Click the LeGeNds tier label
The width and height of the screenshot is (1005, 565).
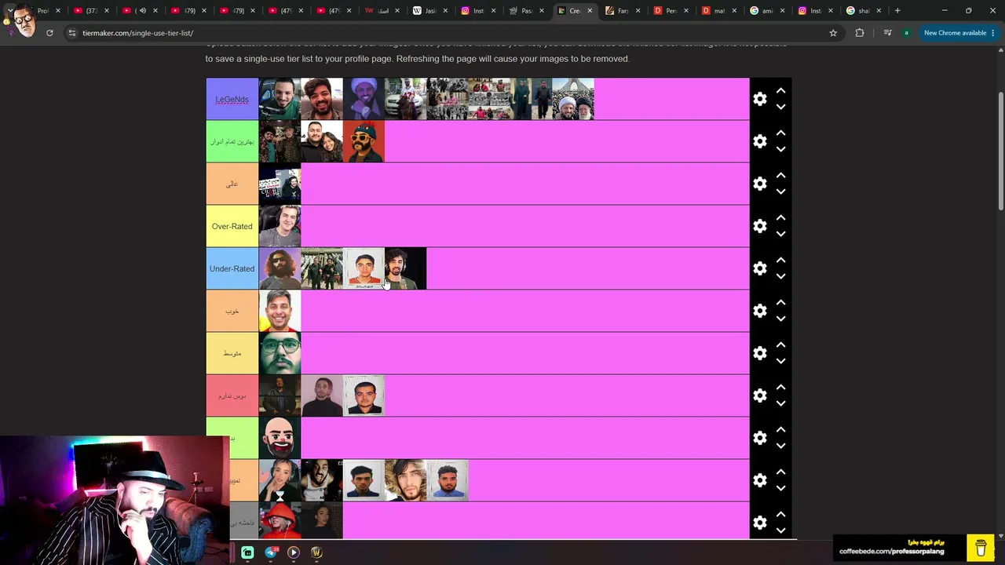click(x=232, y=99)
